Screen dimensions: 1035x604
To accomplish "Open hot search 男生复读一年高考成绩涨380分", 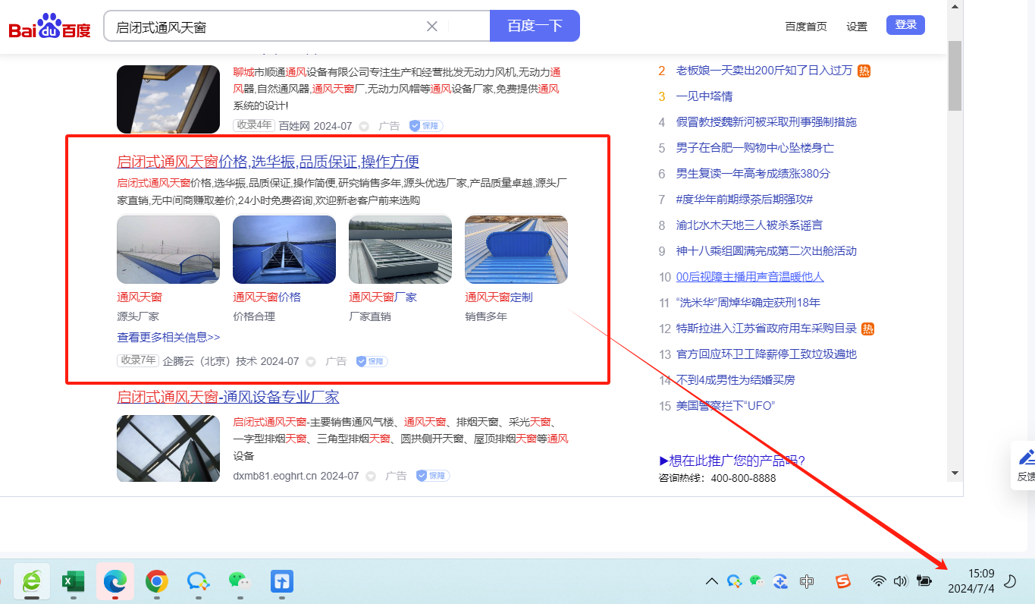I will point(754,174).
